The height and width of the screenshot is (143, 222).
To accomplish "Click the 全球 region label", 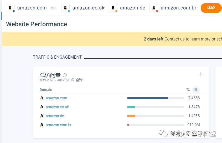I will tap(79, 80).
